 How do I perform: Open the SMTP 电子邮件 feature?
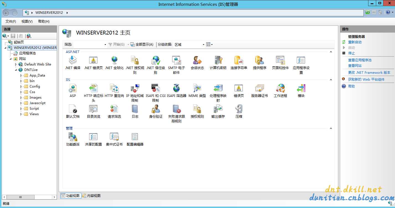tap(176, 65)
